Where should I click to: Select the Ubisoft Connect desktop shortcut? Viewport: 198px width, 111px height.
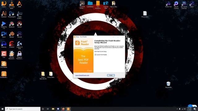coord(176,5)
